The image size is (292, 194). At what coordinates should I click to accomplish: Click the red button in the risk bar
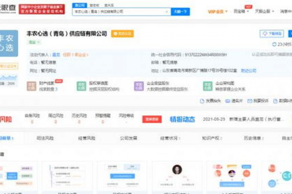point(152,119)
